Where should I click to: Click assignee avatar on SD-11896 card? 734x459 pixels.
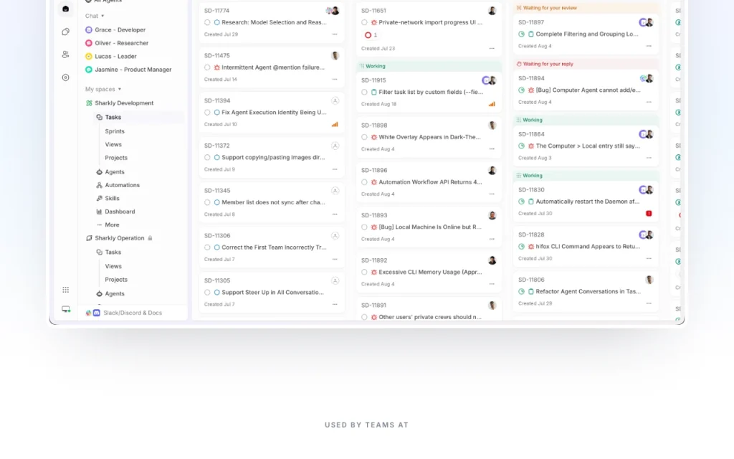point(492,171)
